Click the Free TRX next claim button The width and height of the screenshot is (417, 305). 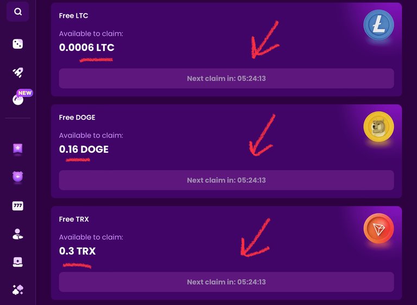tap(226, 282)
